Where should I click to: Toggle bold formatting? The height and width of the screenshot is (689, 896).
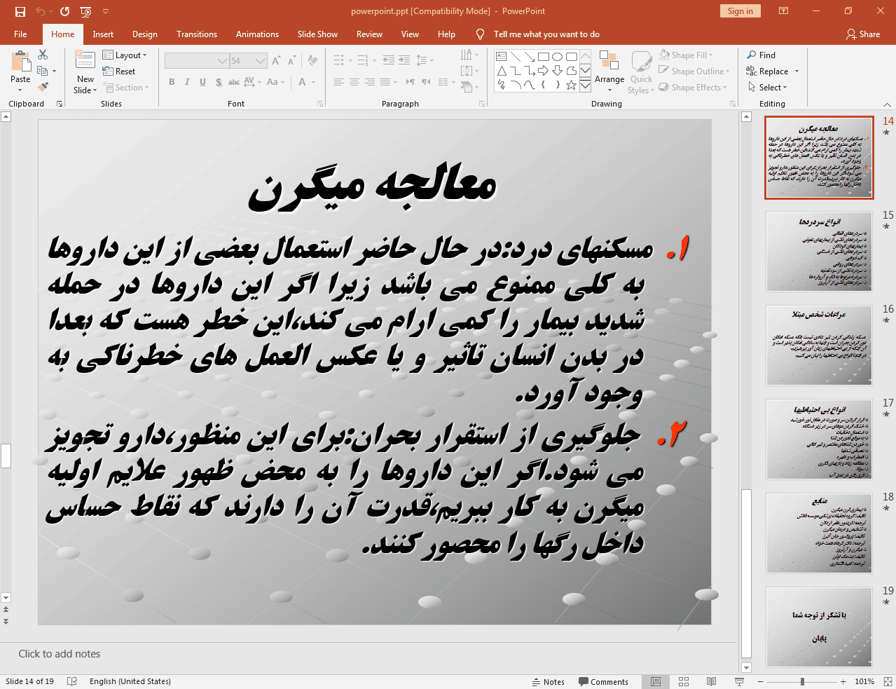171,82
